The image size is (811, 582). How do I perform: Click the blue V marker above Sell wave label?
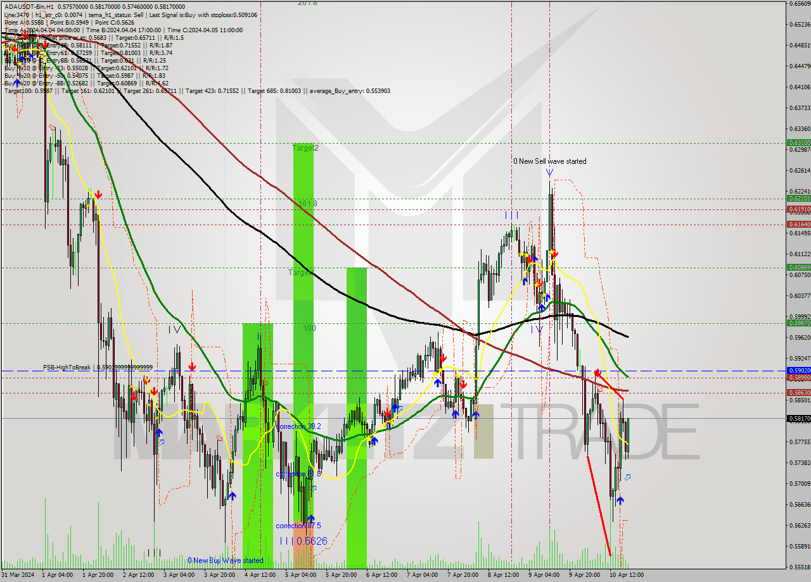click(549, 172)
